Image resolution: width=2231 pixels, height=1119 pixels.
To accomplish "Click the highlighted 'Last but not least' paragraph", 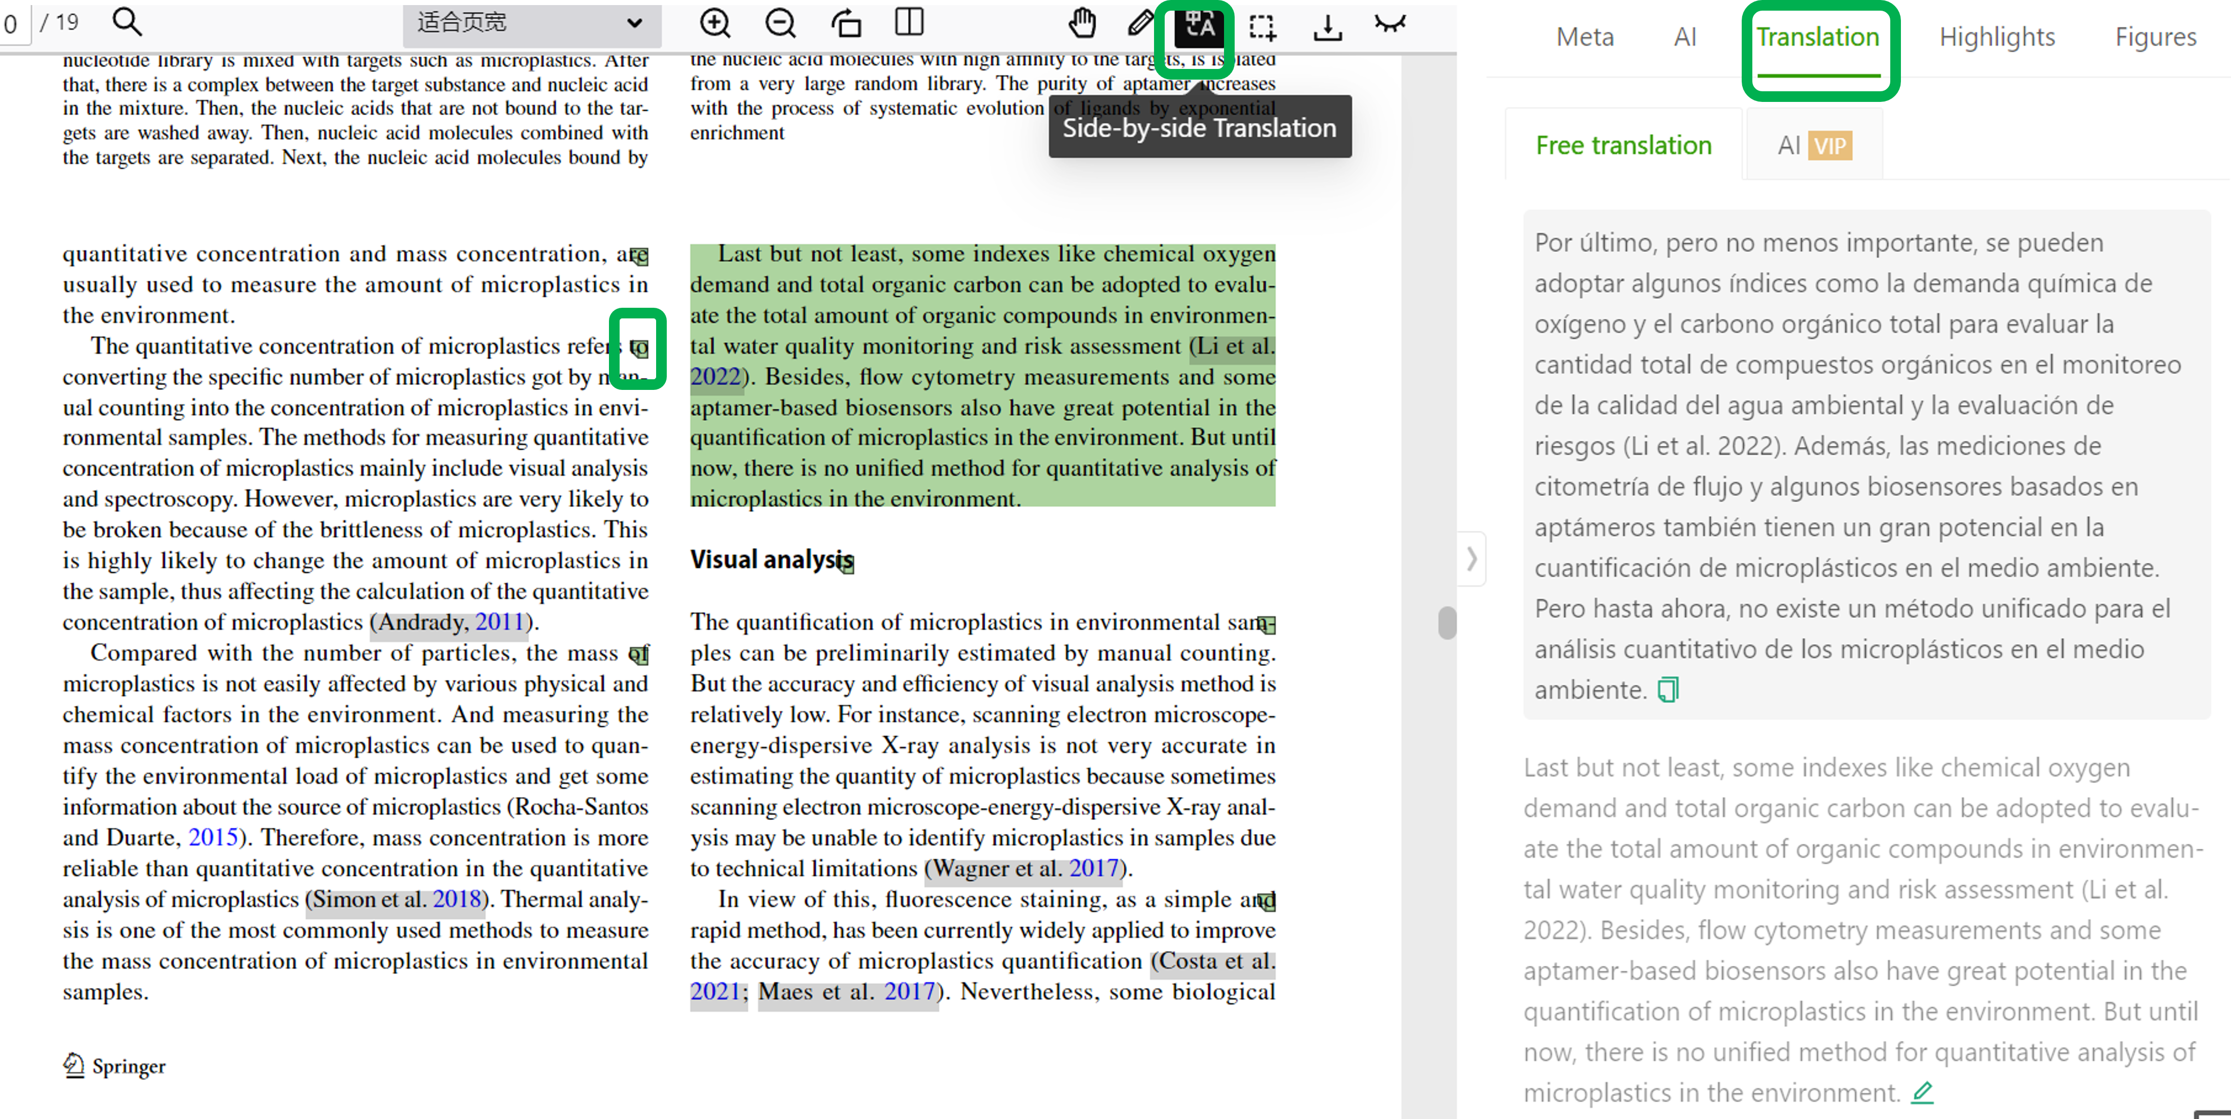I will point(982,376).
